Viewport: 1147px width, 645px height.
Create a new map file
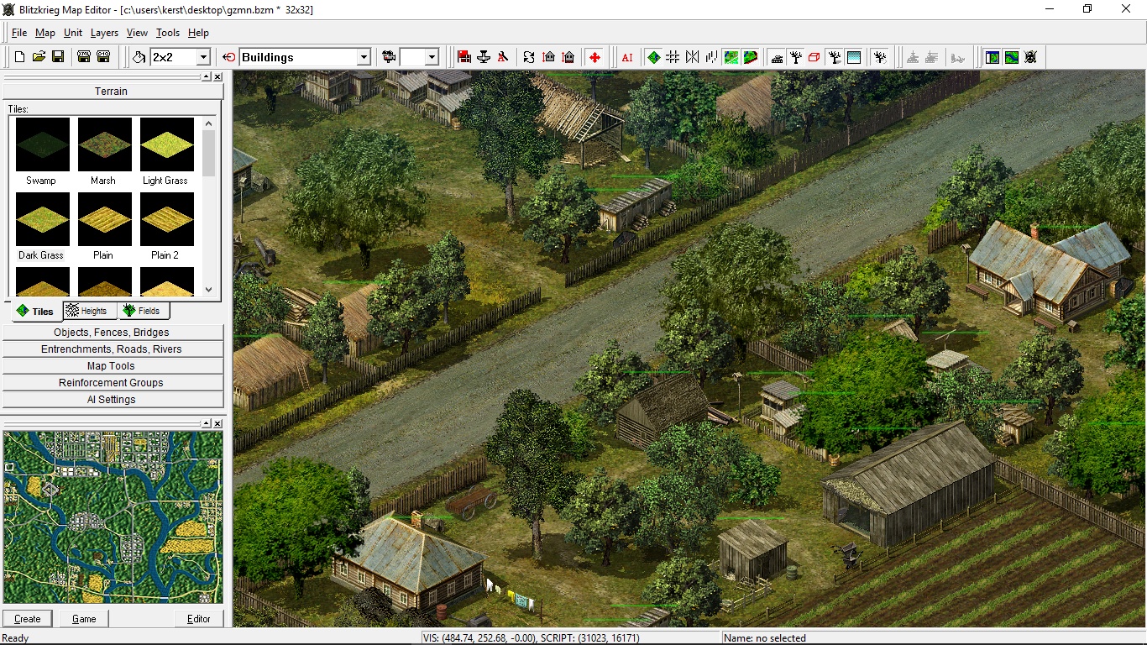(x=20, y=57)
